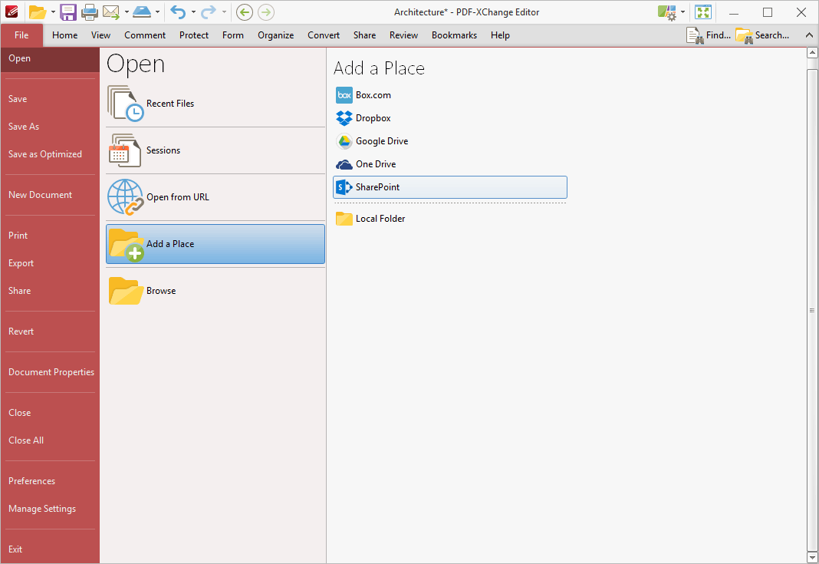Open the Help tab

click(500, 35)
